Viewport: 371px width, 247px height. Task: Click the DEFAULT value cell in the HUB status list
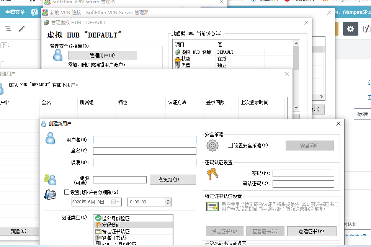(x=225, y=52)
